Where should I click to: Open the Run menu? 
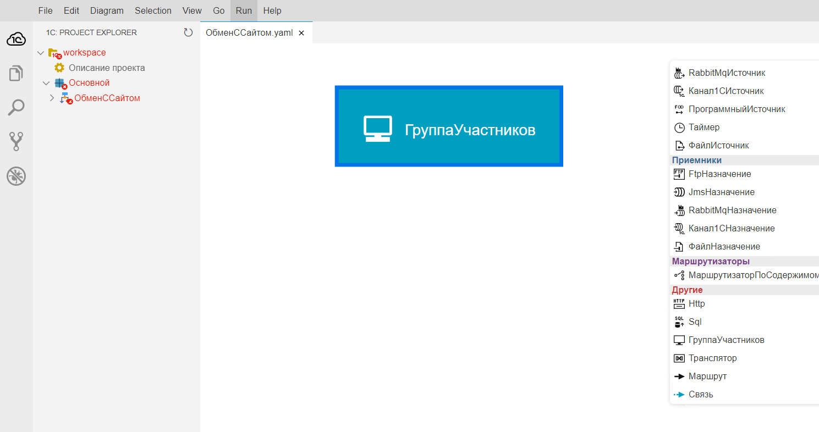click(244, 10)
